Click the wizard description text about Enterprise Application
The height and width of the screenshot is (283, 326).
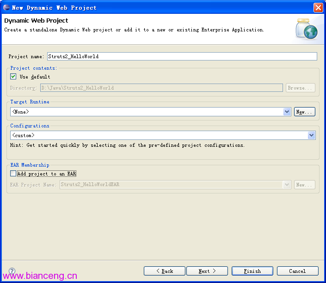(x=134, y=30)
